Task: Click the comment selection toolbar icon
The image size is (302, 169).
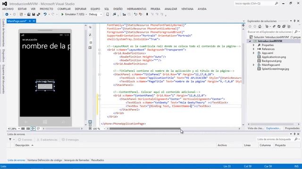Action: point(135,15)
